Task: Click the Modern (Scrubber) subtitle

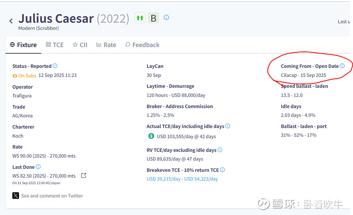Action: tap(38, 28)
